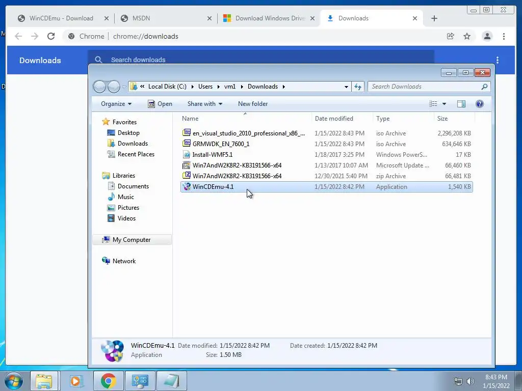Image resolution: width=522 pixels, height=391 pixels.
Task: Click Local Disk (C:) breadcrumb
Action: click(x=167, y=87)
